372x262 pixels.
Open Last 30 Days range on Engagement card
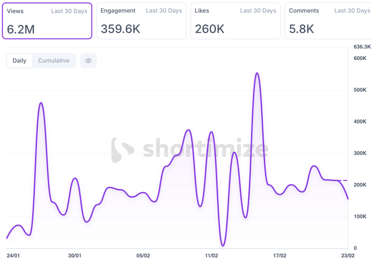pyautogui.click(x=164, y=11)
